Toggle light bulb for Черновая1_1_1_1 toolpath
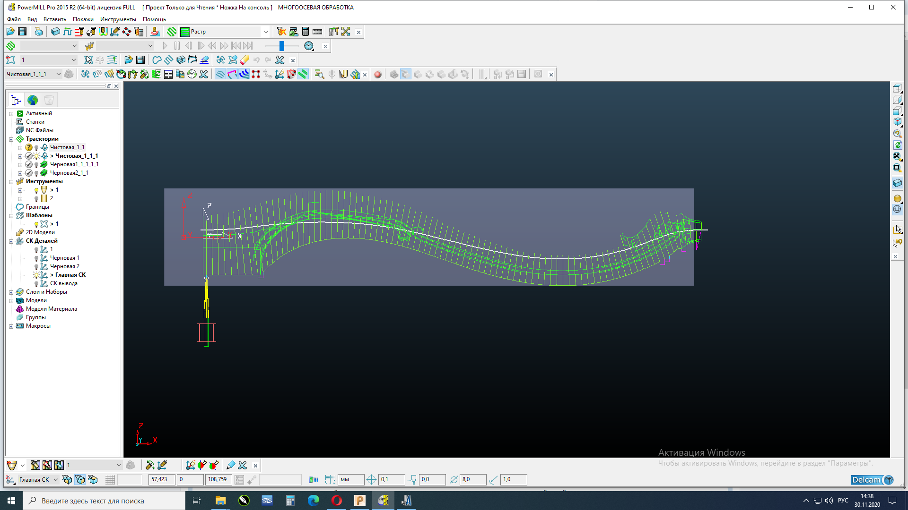Image resolution: width=908 pixels, height=510 pixels. 36,165
